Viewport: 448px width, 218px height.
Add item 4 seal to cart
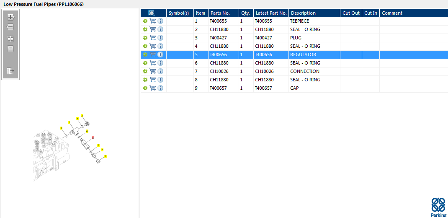153,46
